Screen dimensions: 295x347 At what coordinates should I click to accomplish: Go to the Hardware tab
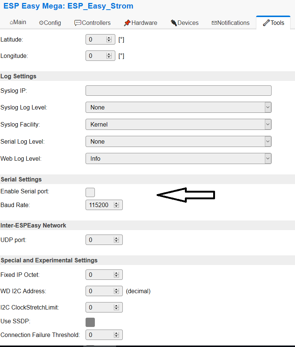[x=141, y=23]
